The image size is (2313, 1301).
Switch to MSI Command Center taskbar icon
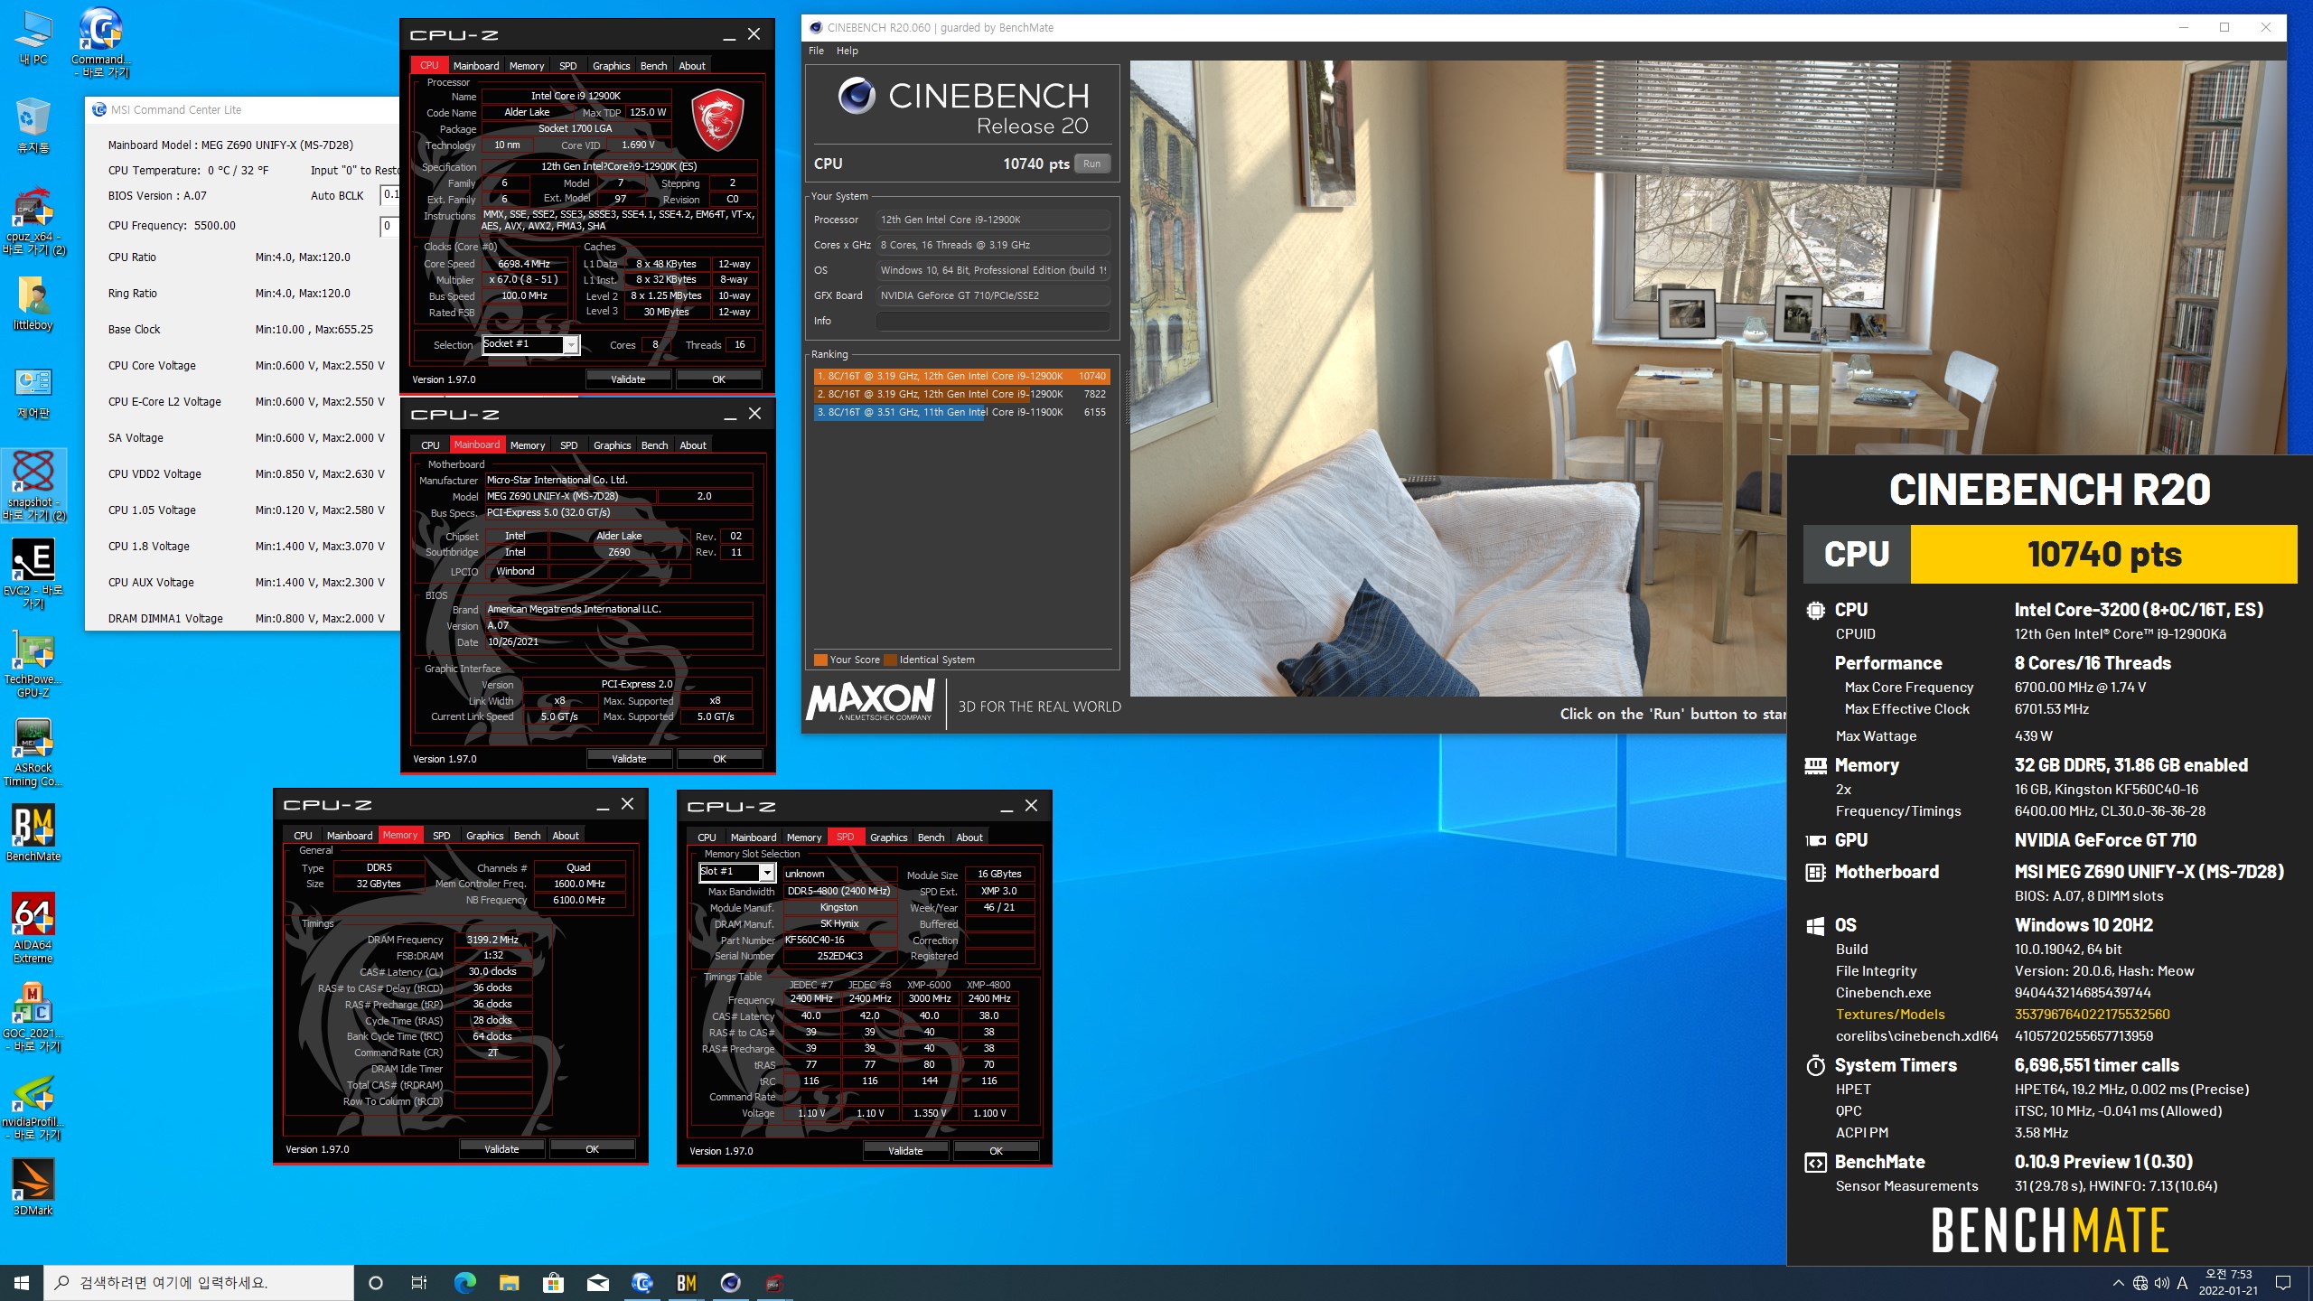641,1283
